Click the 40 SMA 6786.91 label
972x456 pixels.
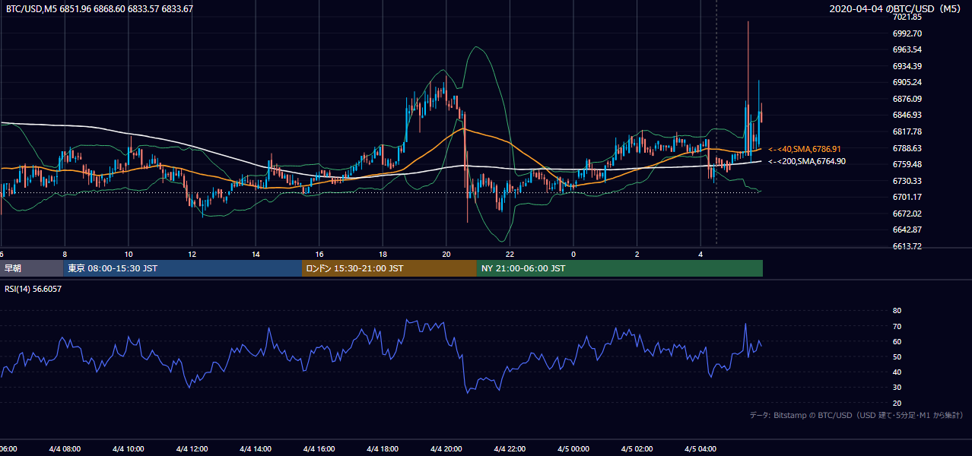pos(805,149)
